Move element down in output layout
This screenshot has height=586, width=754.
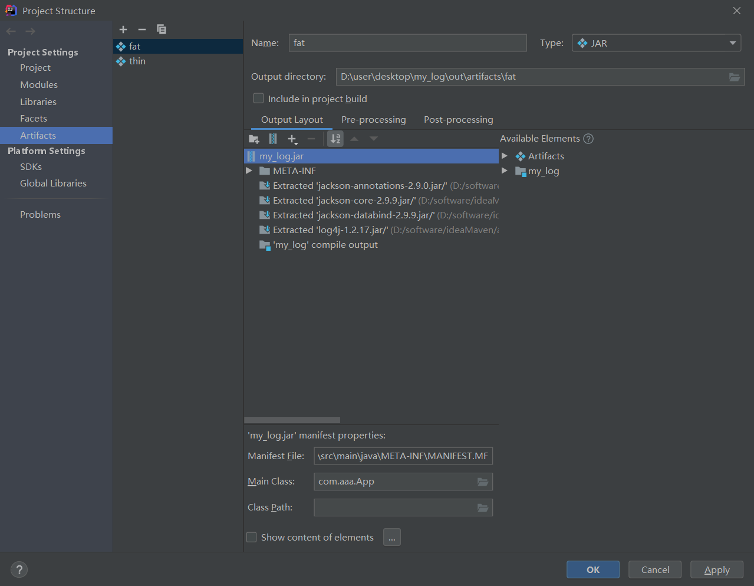[x=374, y=139]
